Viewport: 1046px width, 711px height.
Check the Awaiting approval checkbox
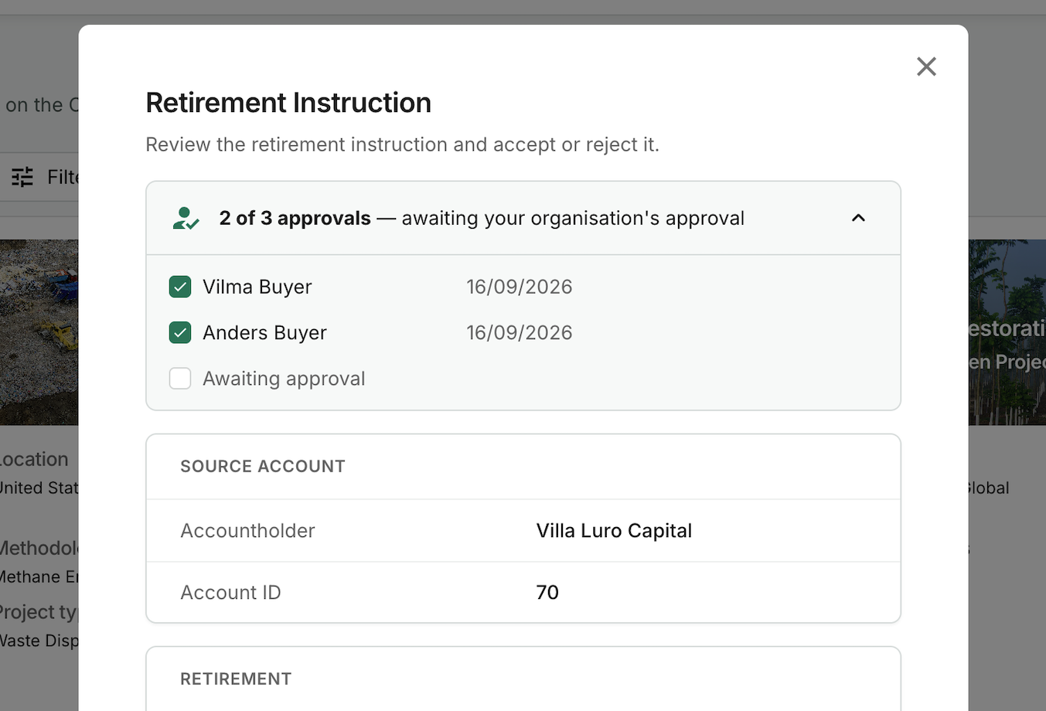tap(180, 379)
